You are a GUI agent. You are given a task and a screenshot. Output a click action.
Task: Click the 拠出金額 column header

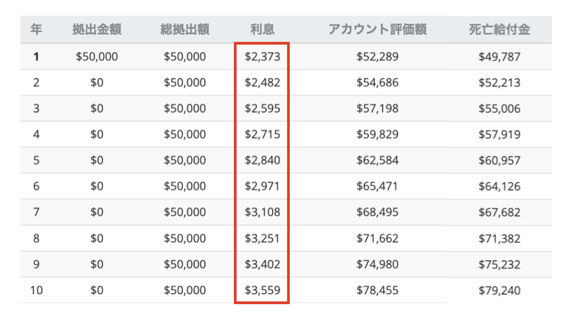(95, 30)
